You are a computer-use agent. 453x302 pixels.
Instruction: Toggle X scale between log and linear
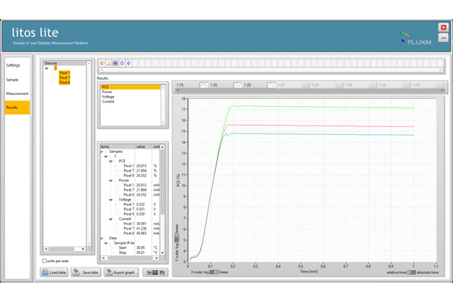(213, 272)
